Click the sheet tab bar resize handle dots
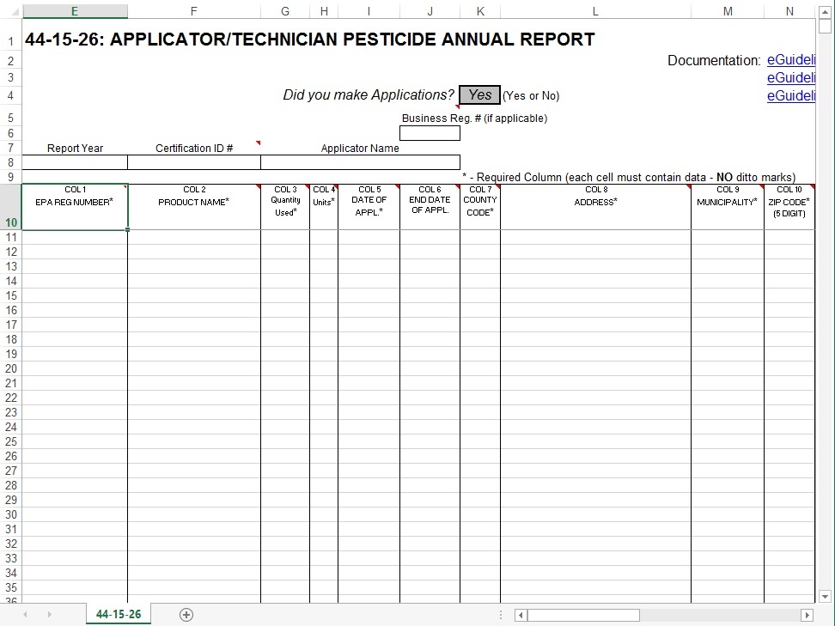 point(501,615)
